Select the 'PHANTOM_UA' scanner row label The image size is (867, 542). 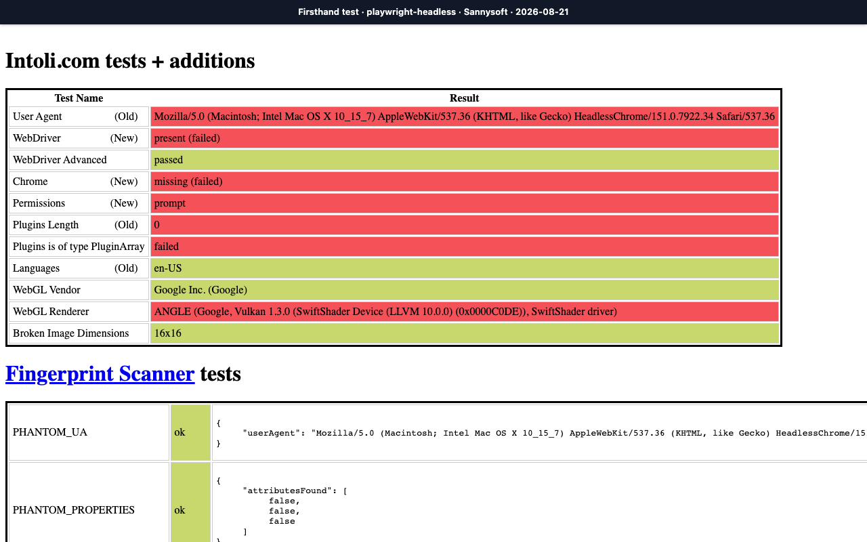pos(89,432)
